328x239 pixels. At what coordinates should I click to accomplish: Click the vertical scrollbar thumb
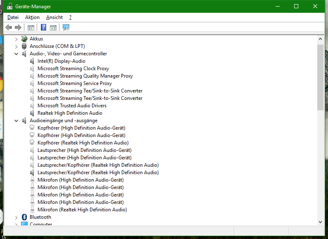(x=320, y=78)
